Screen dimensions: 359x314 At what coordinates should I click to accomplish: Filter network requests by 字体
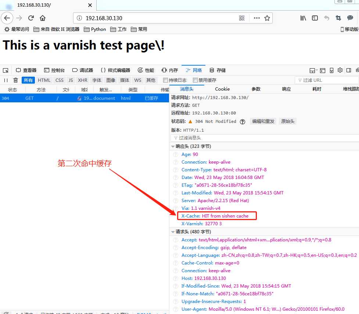pos(97,80)
